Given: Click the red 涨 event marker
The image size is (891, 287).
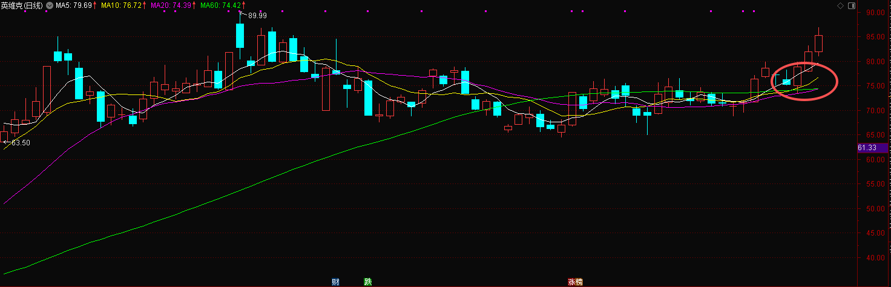Looking at the screenshot, I should 571,282.
